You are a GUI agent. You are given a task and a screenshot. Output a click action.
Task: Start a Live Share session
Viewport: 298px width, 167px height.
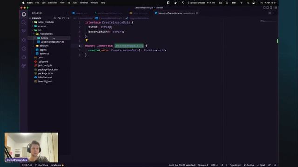41,165
